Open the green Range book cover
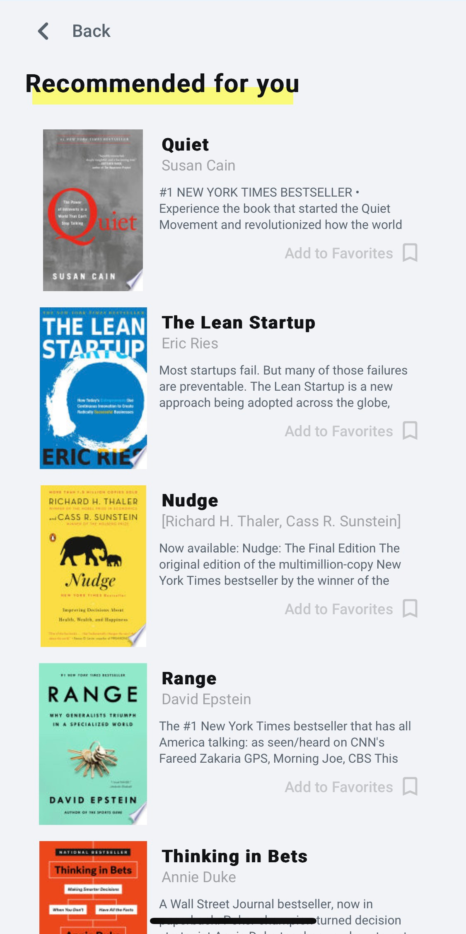The height and width of the screenshot is (934, 466). (93, 744)
